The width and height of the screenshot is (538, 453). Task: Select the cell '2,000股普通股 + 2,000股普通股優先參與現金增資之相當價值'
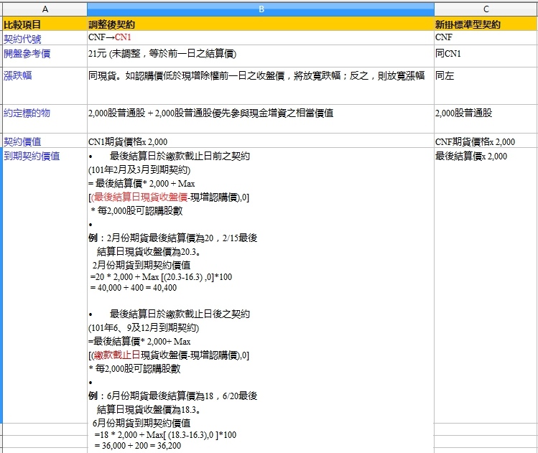[261, 119]
